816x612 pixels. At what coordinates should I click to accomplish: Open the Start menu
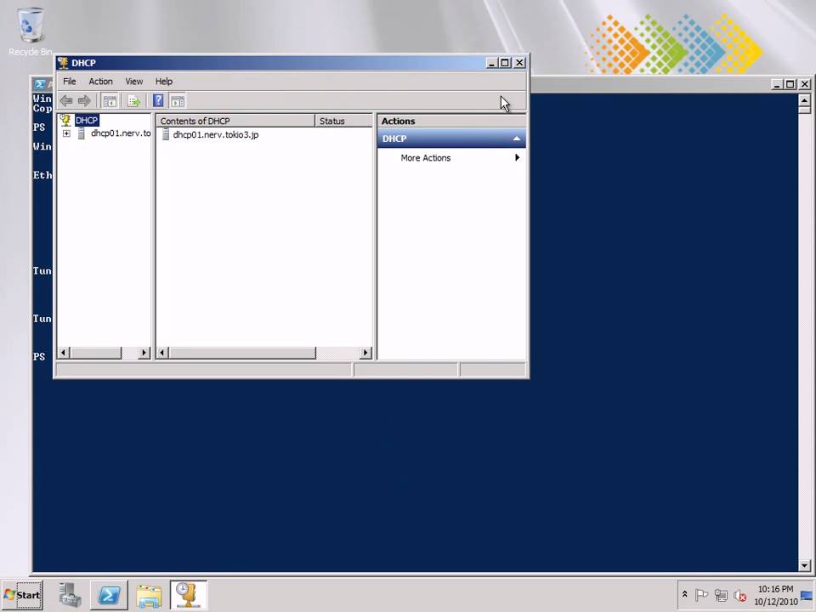[22, 595]
